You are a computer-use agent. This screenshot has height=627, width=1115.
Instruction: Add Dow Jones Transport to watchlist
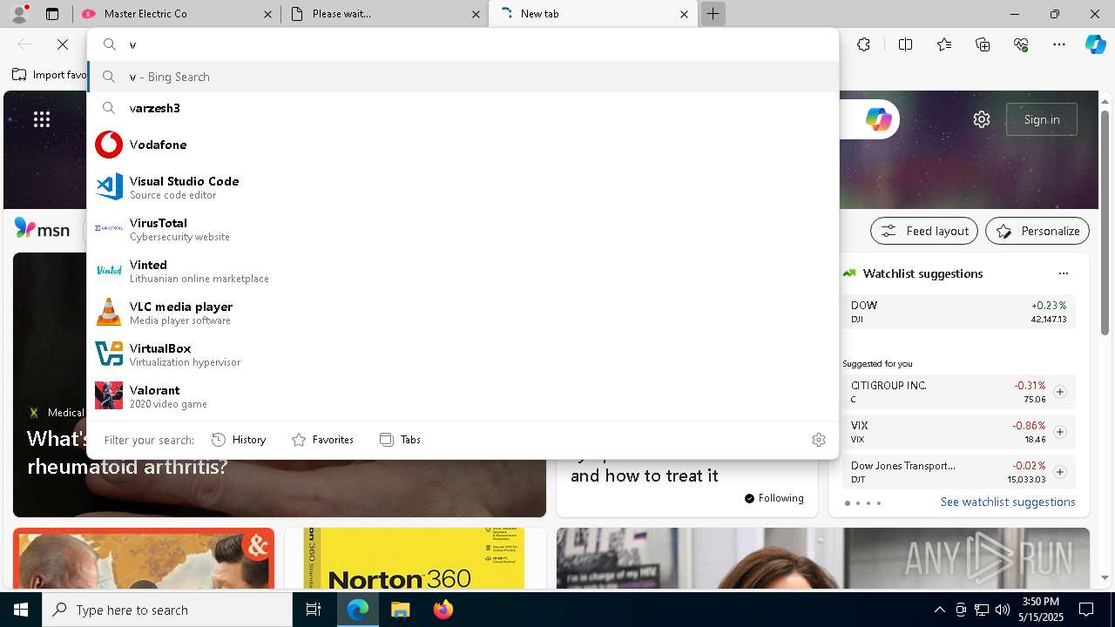(x=1060, y=472)
